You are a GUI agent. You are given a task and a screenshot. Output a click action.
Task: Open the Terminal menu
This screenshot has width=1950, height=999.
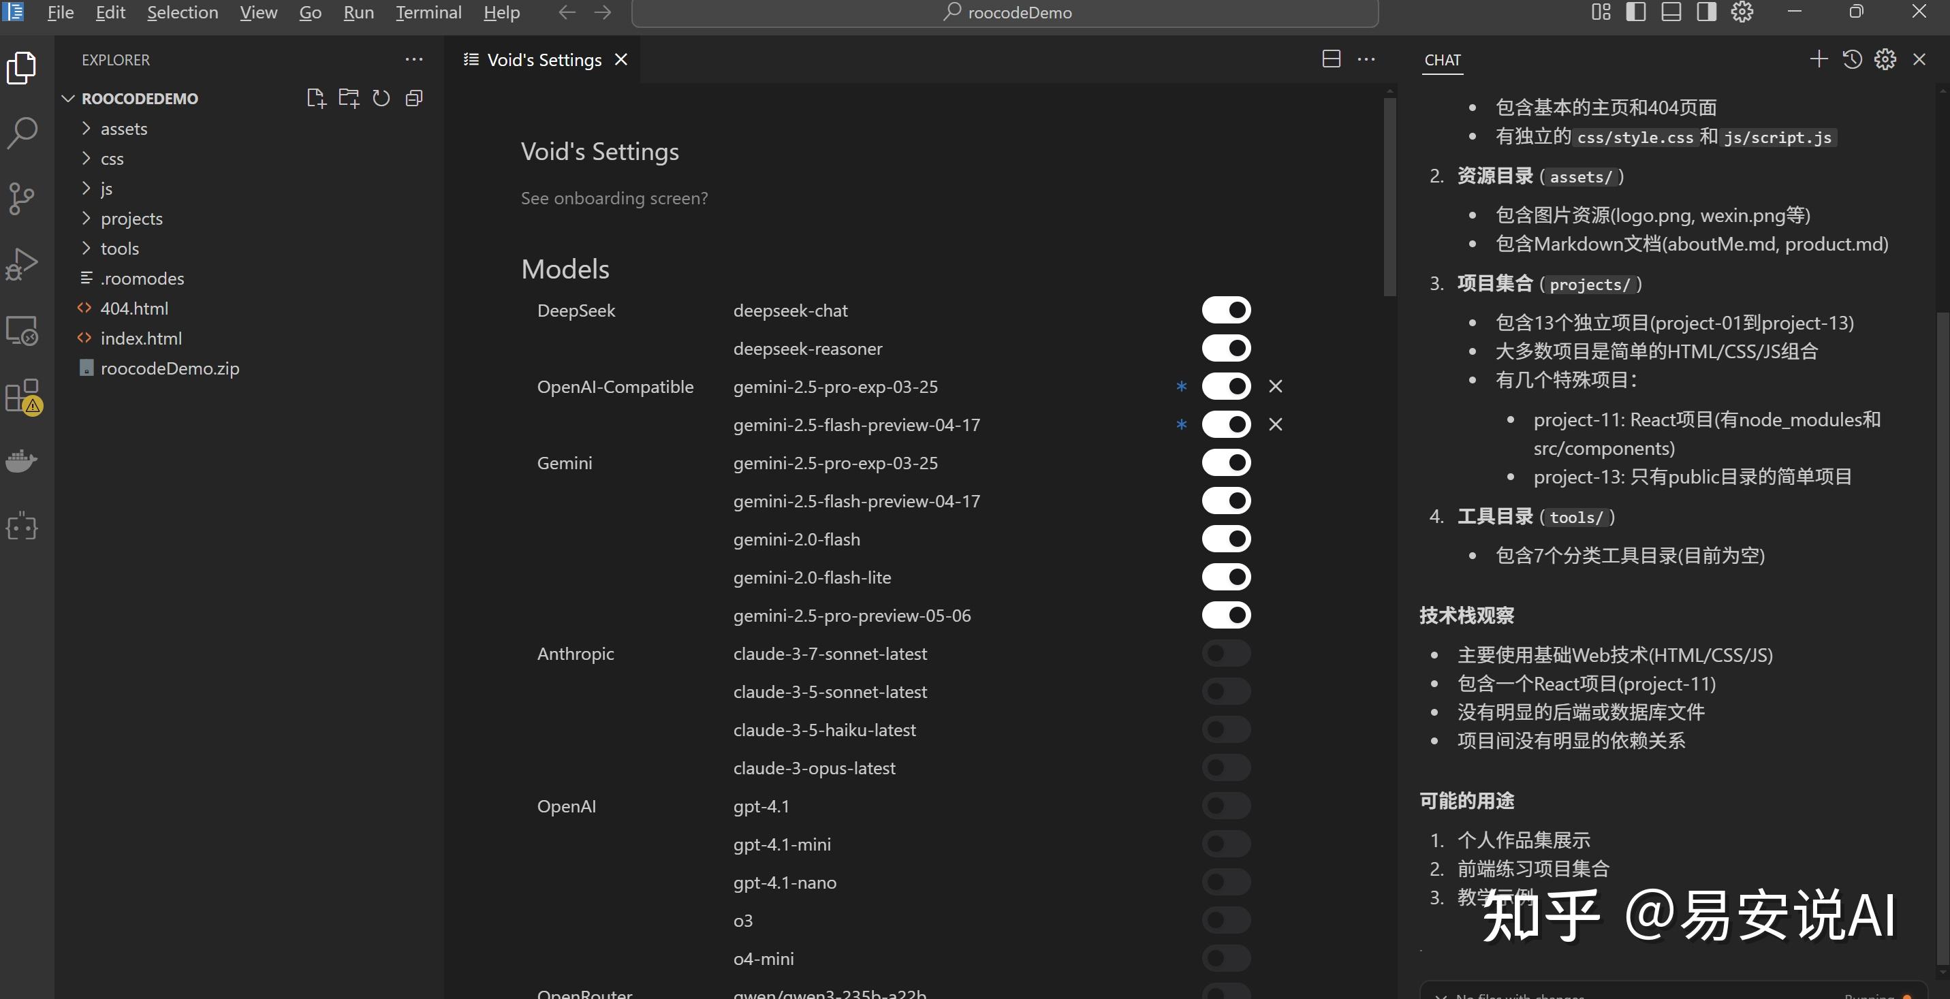coord(428,13)
